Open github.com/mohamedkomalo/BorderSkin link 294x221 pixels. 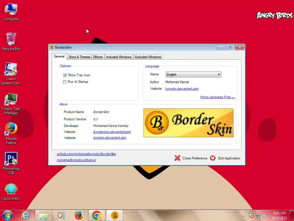(x=86, y=154)
